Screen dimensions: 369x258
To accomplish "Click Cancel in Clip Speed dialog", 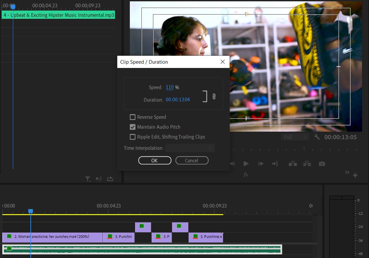I will (x=192, y=160).
